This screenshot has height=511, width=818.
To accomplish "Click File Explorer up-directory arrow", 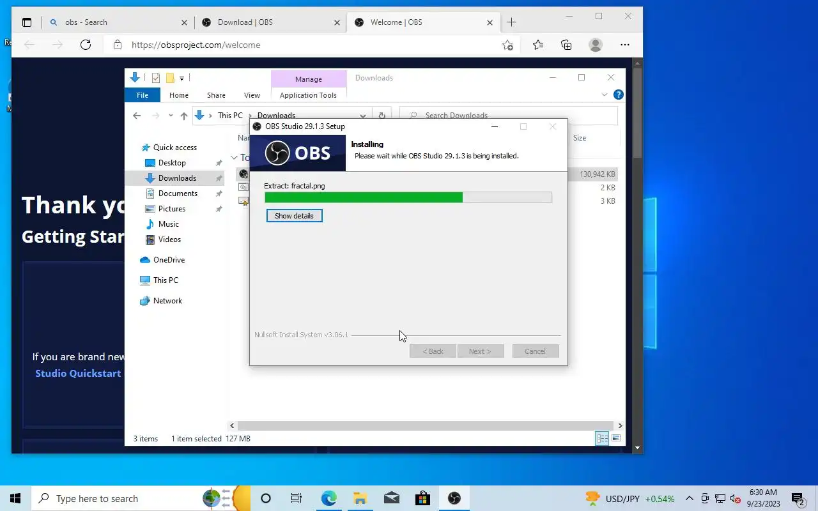I will 184,116.
